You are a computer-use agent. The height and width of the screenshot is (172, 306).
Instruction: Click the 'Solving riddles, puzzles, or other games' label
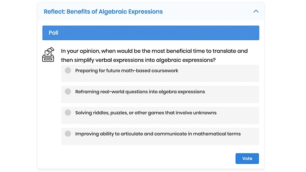[146, 113]
